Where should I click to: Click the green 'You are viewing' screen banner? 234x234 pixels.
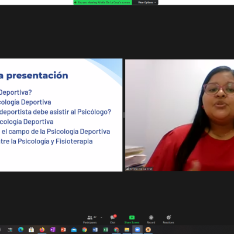[103, 2]
